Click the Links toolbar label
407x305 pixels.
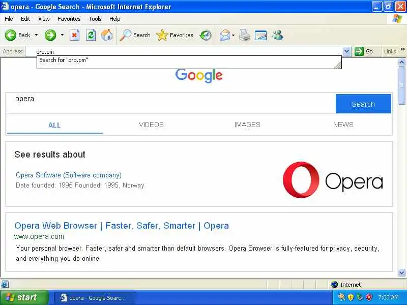[390, 51]
